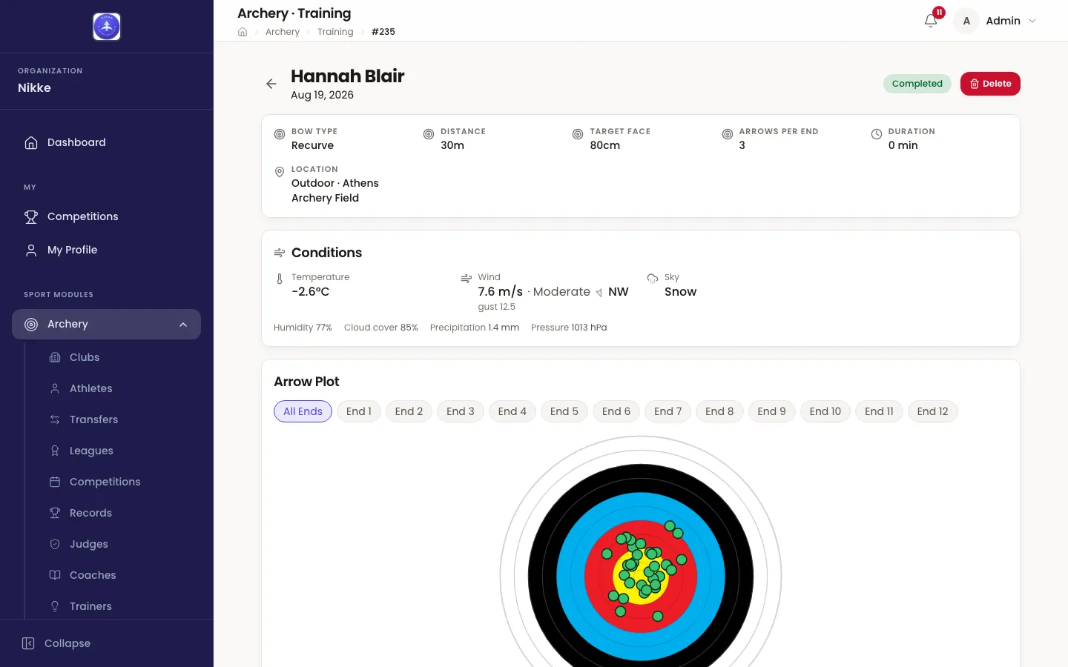Open Competitions under the Archery module
This screenshot has height=667, width=1068.
(x=119, y=482)
